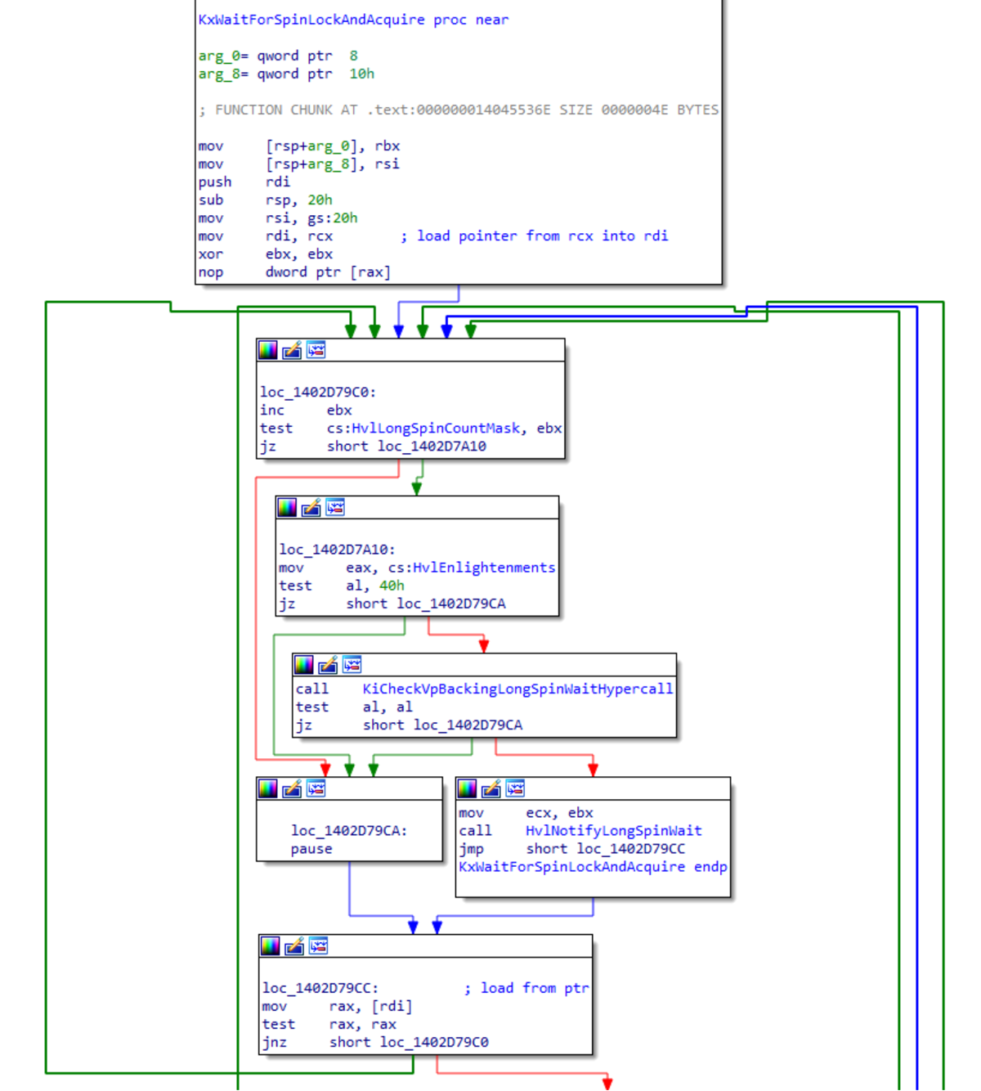This screenshot has width=981, height=1091.
Task: Edit the loc_1402D7A10 block via pencil icon
Action: point(310,507)
